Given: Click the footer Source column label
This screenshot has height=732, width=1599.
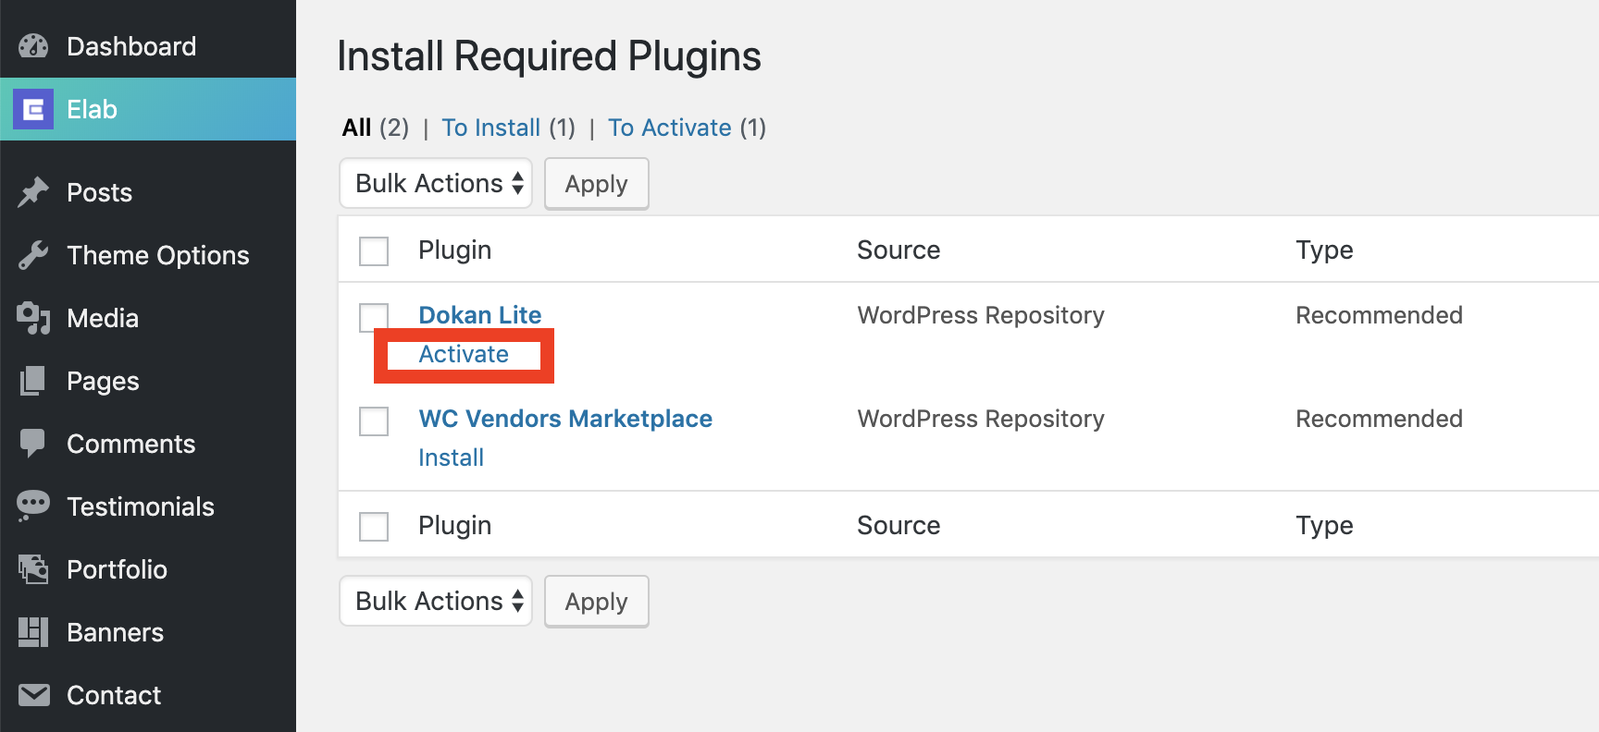Looking at the screenshot, I should click(899, 525).
